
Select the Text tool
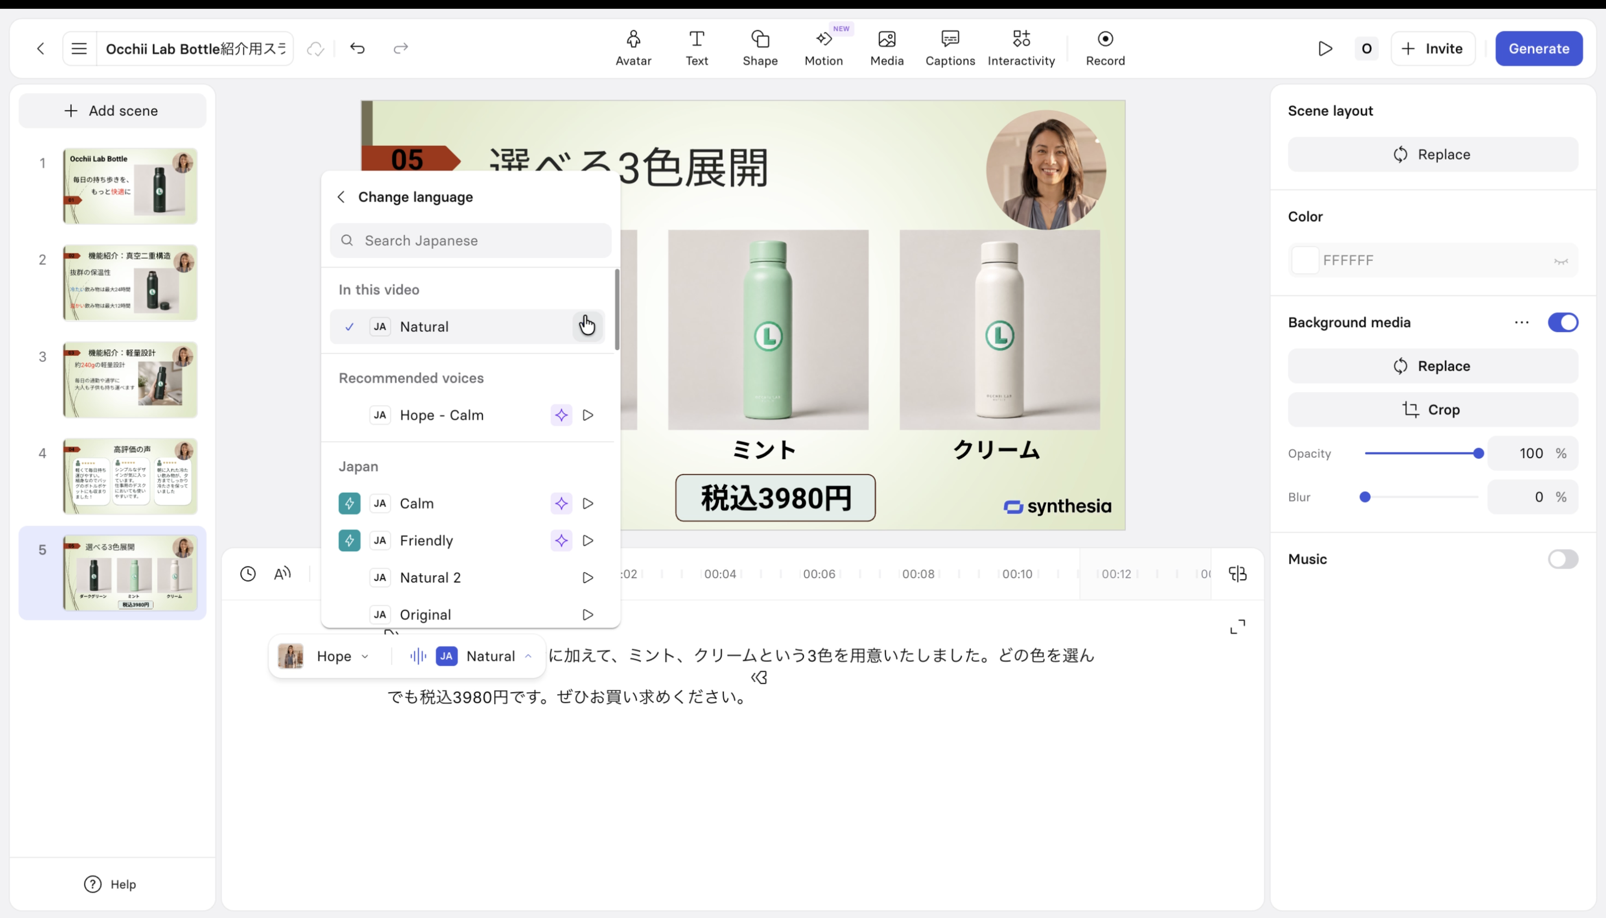point(696,48)
